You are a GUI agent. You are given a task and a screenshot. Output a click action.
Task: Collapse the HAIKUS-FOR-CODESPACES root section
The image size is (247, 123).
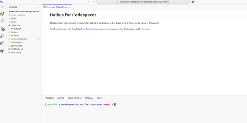pyautogui.click(x=24, y=12)
